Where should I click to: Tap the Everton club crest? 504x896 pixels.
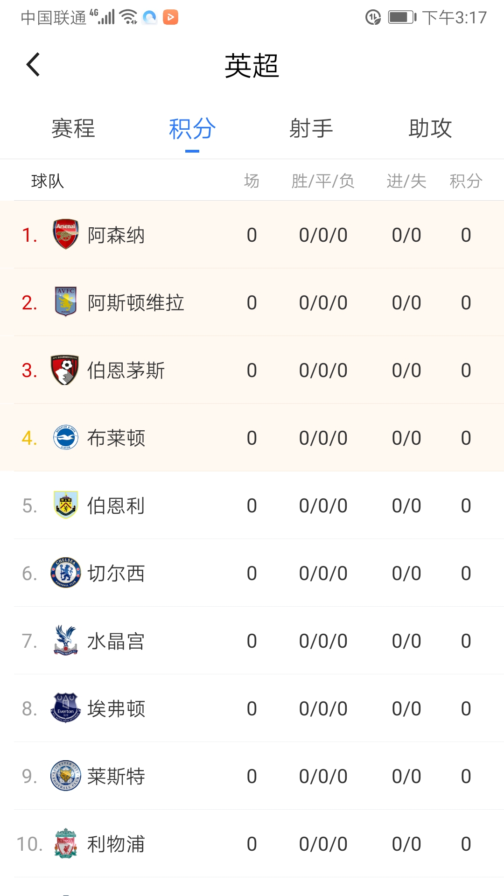tap(66, 708)
